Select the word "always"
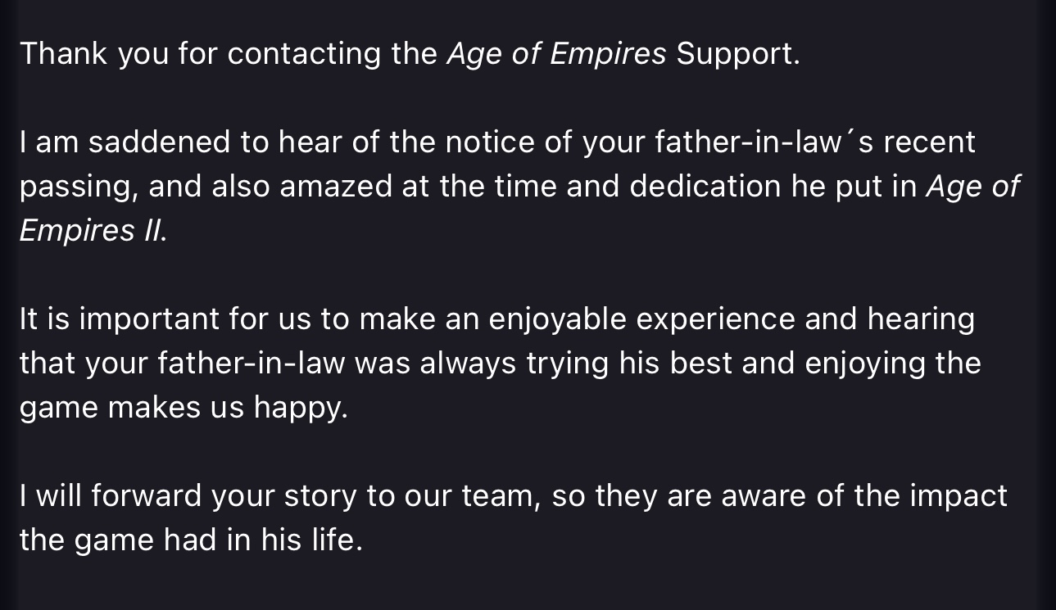 click(x=468, y=364)
